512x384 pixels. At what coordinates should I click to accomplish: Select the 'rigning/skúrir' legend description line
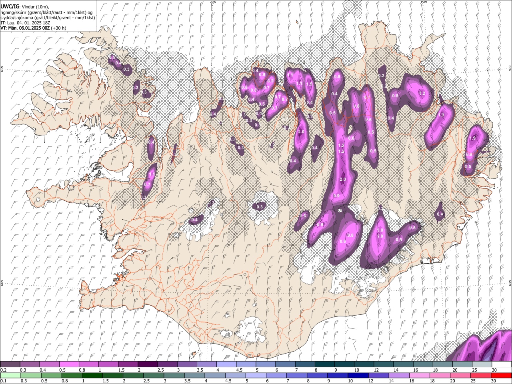(46, 12)
